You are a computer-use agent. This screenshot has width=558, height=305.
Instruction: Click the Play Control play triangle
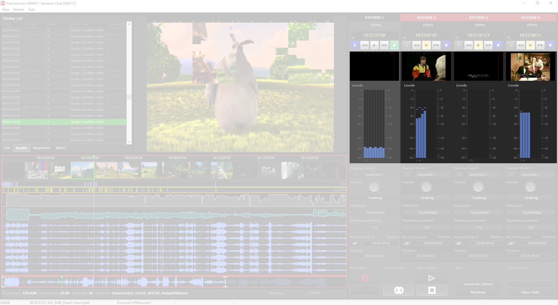tap(432, 278)
